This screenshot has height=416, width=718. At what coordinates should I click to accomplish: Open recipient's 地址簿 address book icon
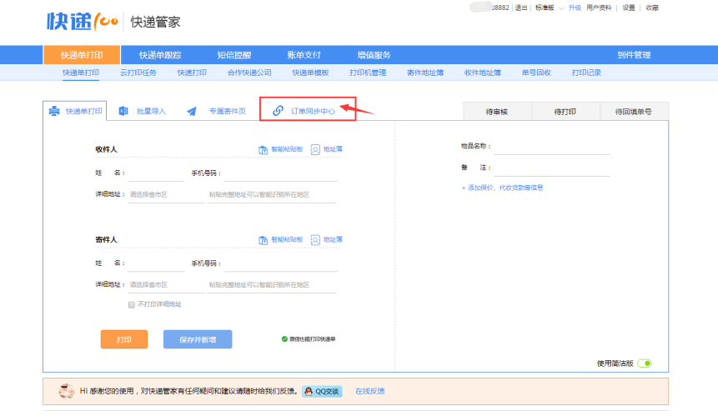[315, 150]
